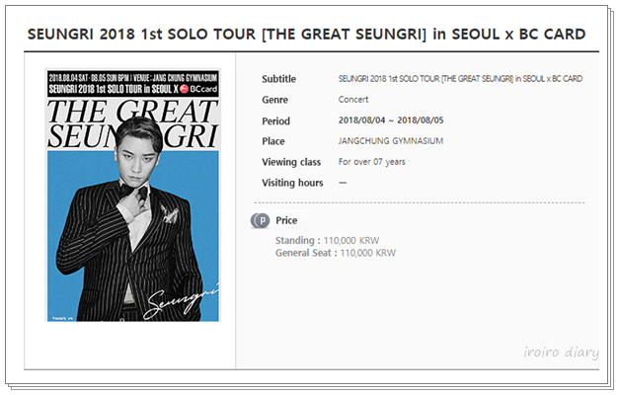Click the Concert genre value
The width and height of the screenshot is (619, 395).
pos(353,100)
